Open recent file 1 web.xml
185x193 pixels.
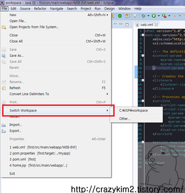point(56,147)
